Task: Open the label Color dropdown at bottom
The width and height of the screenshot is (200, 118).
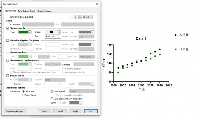Action: [76, 103]
